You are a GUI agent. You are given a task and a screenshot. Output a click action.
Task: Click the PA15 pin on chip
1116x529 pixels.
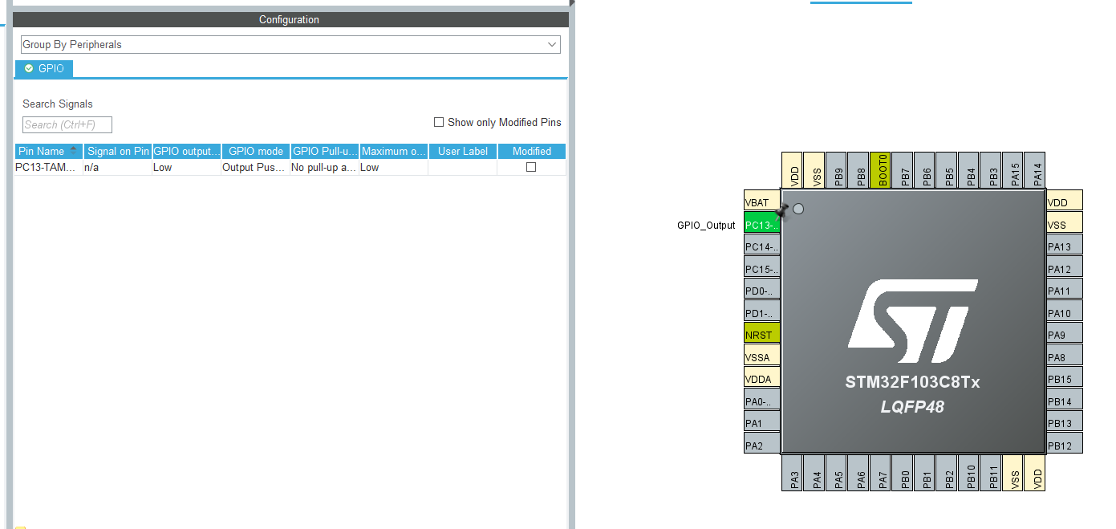tap(1013, 170)
